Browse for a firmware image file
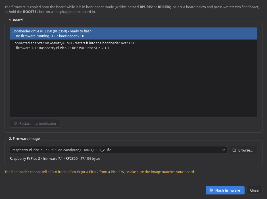The width and height of the screenshot is (267, 199). click(x=243, y=150)
